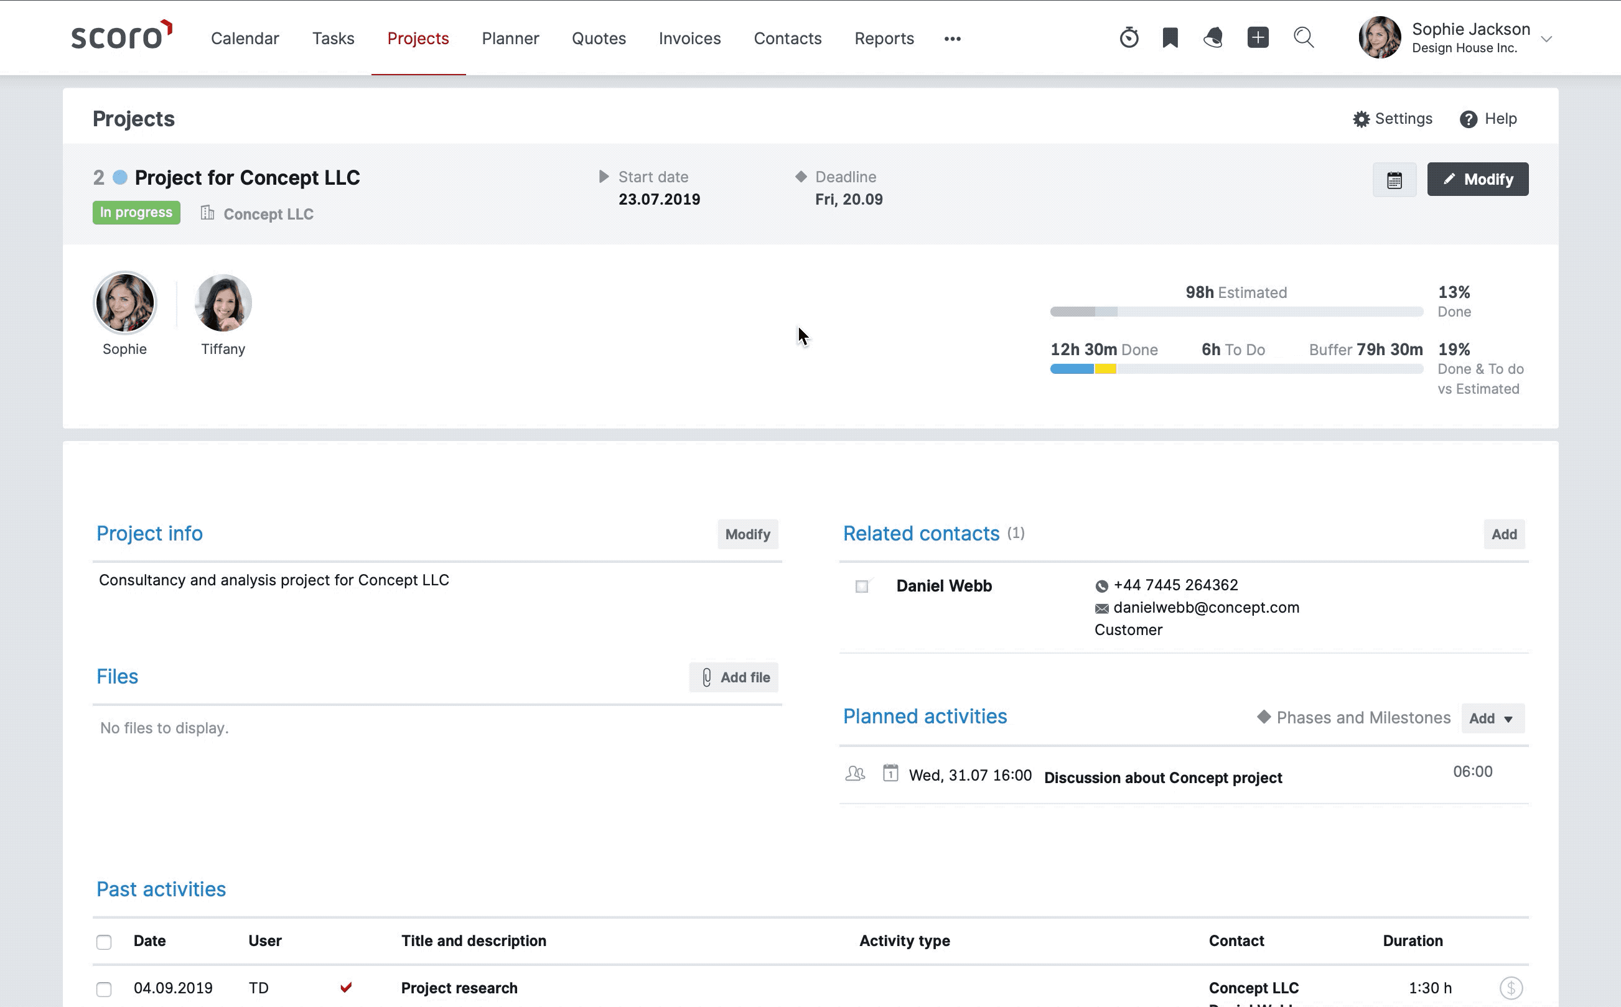Open the notifications bell icon
Image resolution: width=1621 pixels, height=1007 pixels.
point(1213,37)
